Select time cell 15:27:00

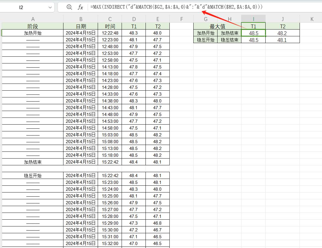tap(110, 209)
